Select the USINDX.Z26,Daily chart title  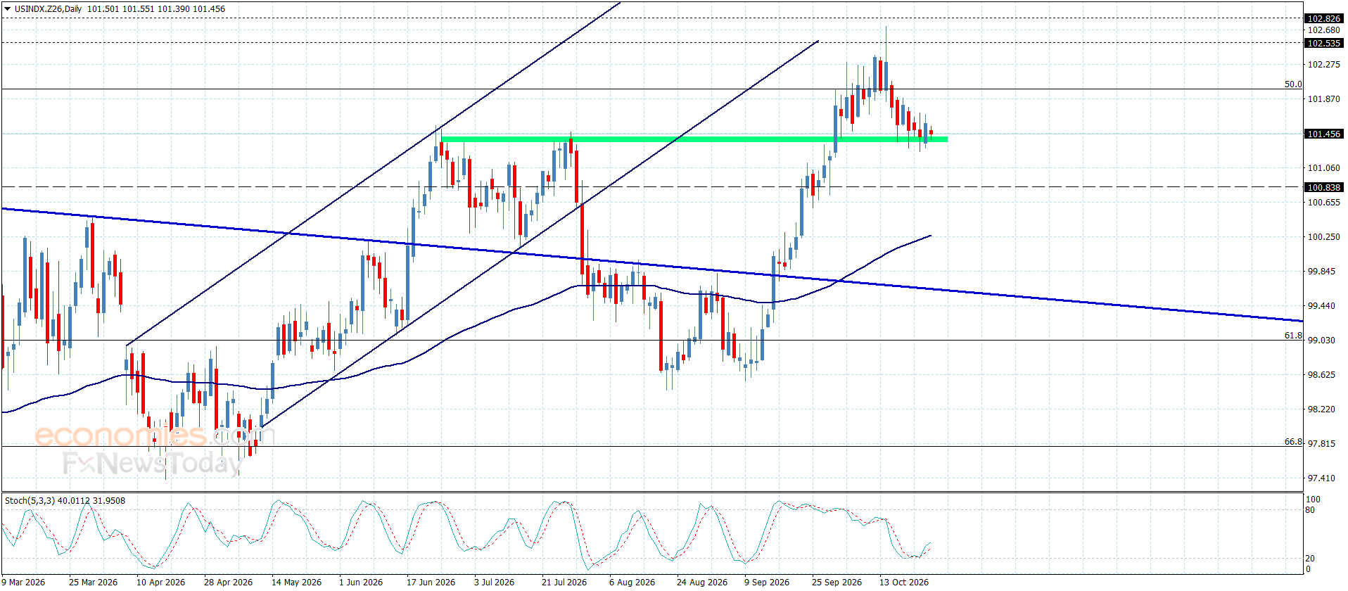(x=48, y=9)
